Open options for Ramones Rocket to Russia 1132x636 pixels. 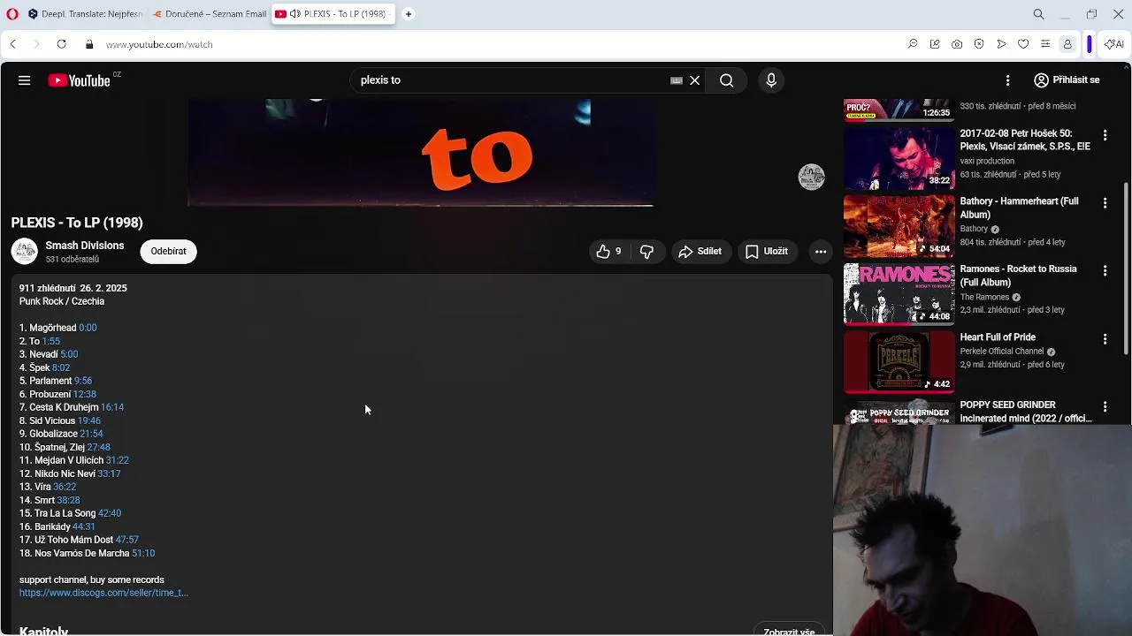click(x=1105, y=271)
